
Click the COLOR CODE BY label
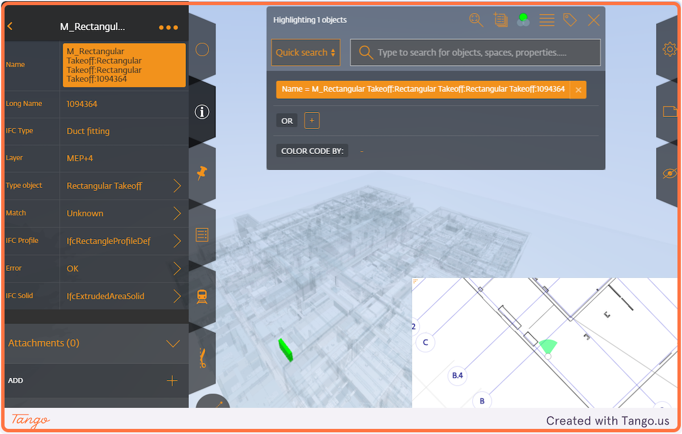point(313,151)
